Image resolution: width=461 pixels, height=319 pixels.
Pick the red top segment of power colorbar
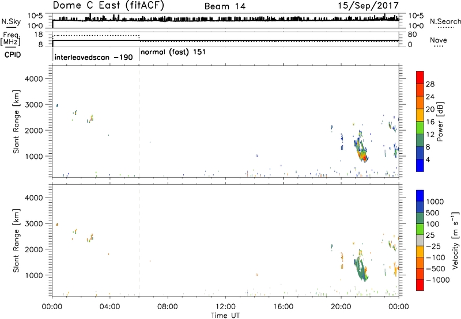coord(420,77)
